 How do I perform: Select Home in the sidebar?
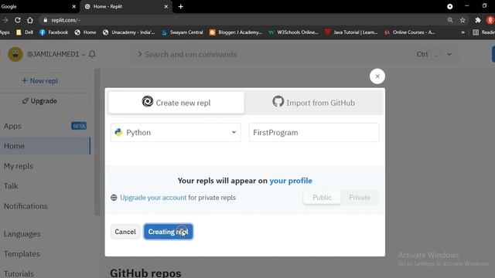tap(45, 146)
